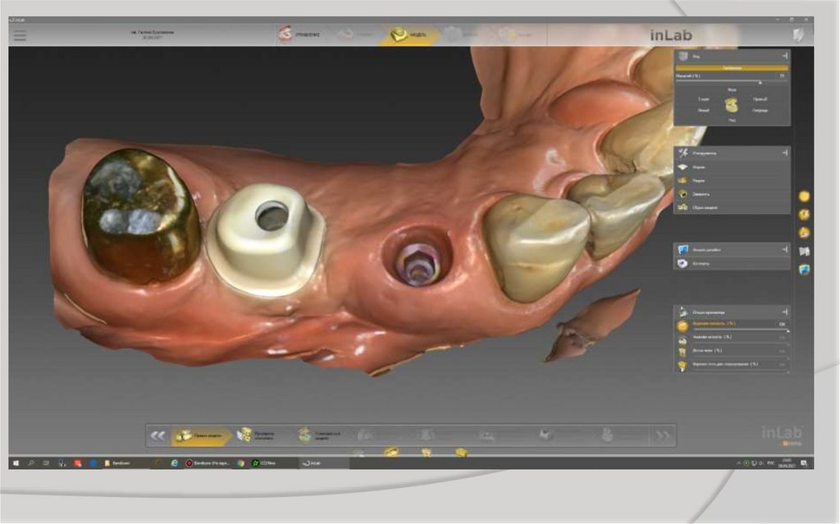
Task: Click the screw channel of the white scanbody
Action: click(x=272, y=217)
